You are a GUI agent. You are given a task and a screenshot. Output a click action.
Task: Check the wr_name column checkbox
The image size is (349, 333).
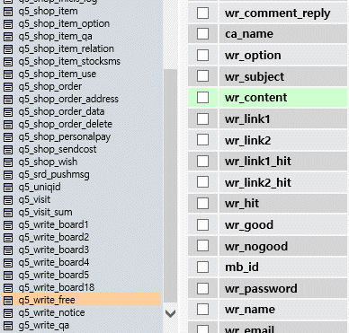pos(202,310)
